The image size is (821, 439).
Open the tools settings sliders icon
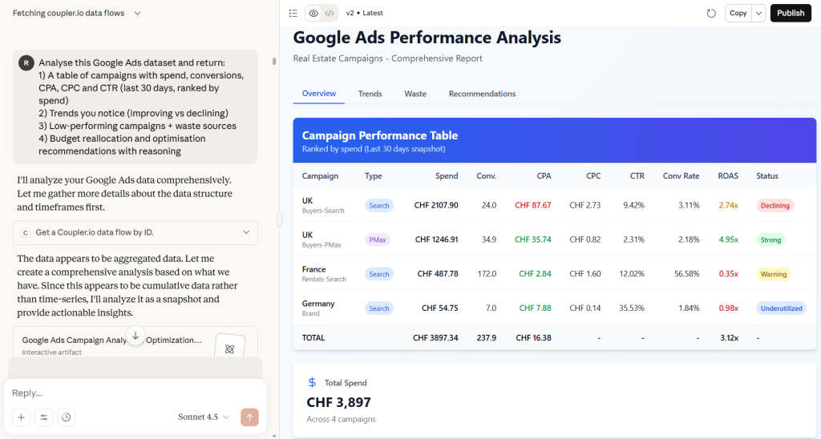click(43, 417)
